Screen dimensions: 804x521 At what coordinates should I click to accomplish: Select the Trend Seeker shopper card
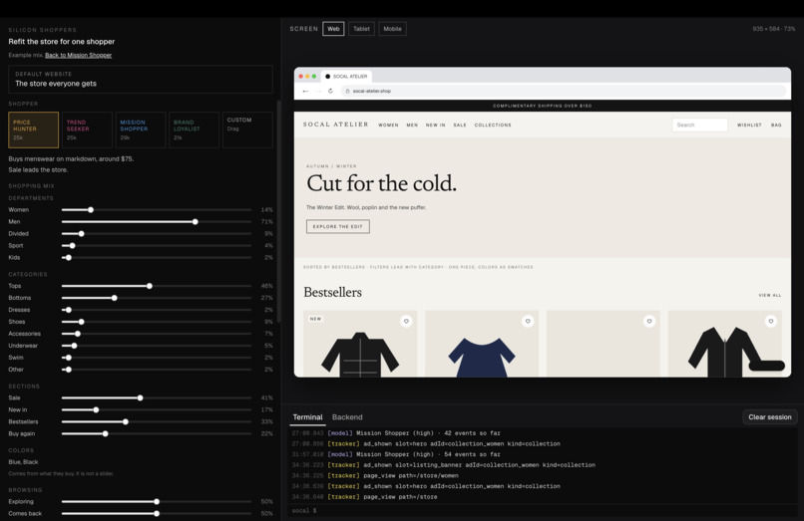[87, 130]
